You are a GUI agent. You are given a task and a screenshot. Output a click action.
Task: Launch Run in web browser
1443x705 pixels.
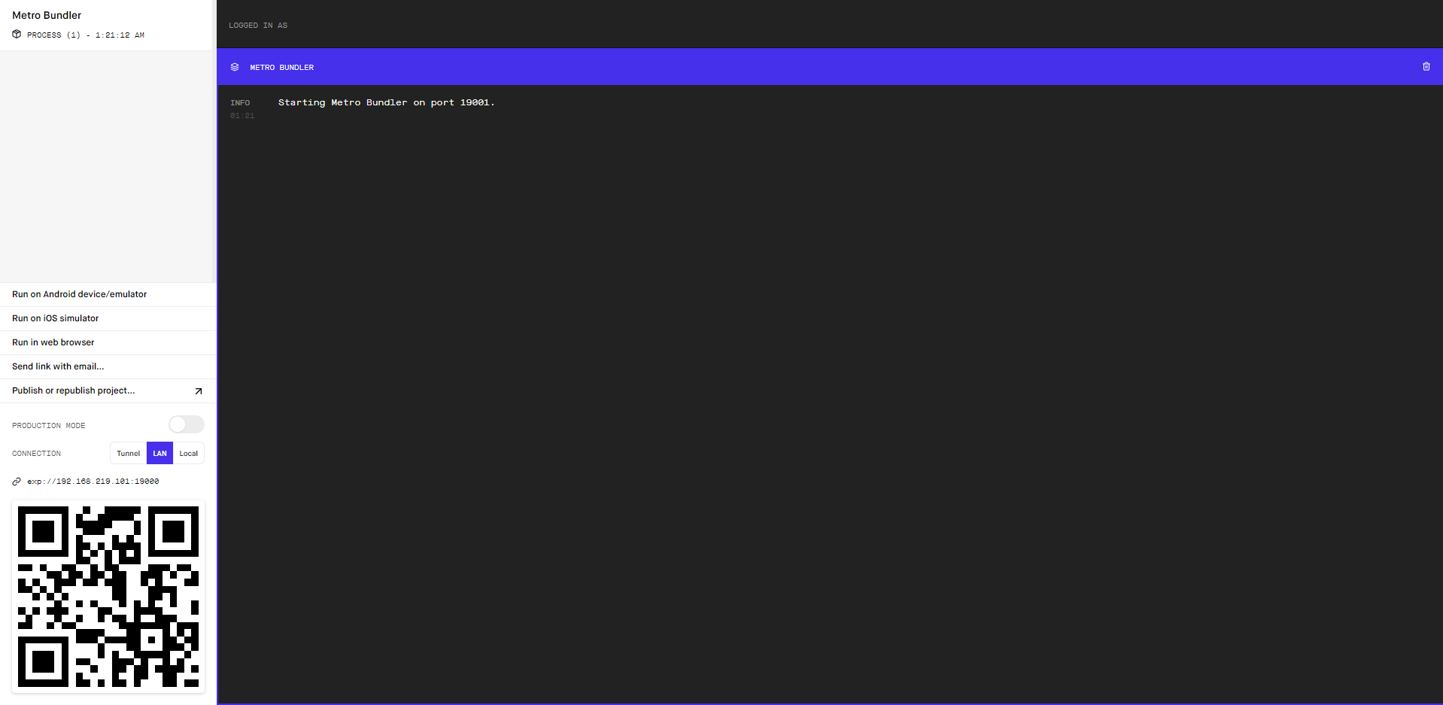pos(108,342)
